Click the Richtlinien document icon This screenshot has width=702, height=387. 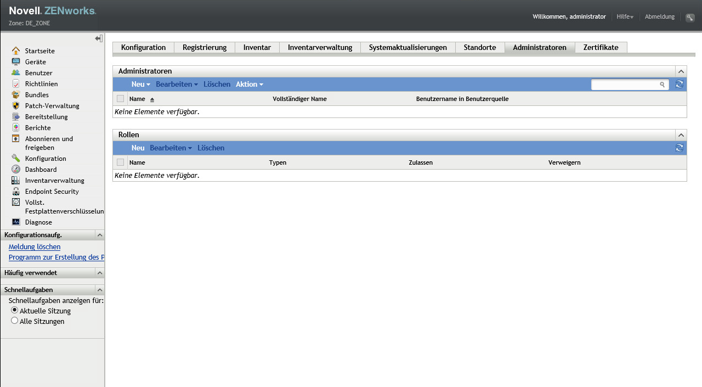tap(16, 83)
